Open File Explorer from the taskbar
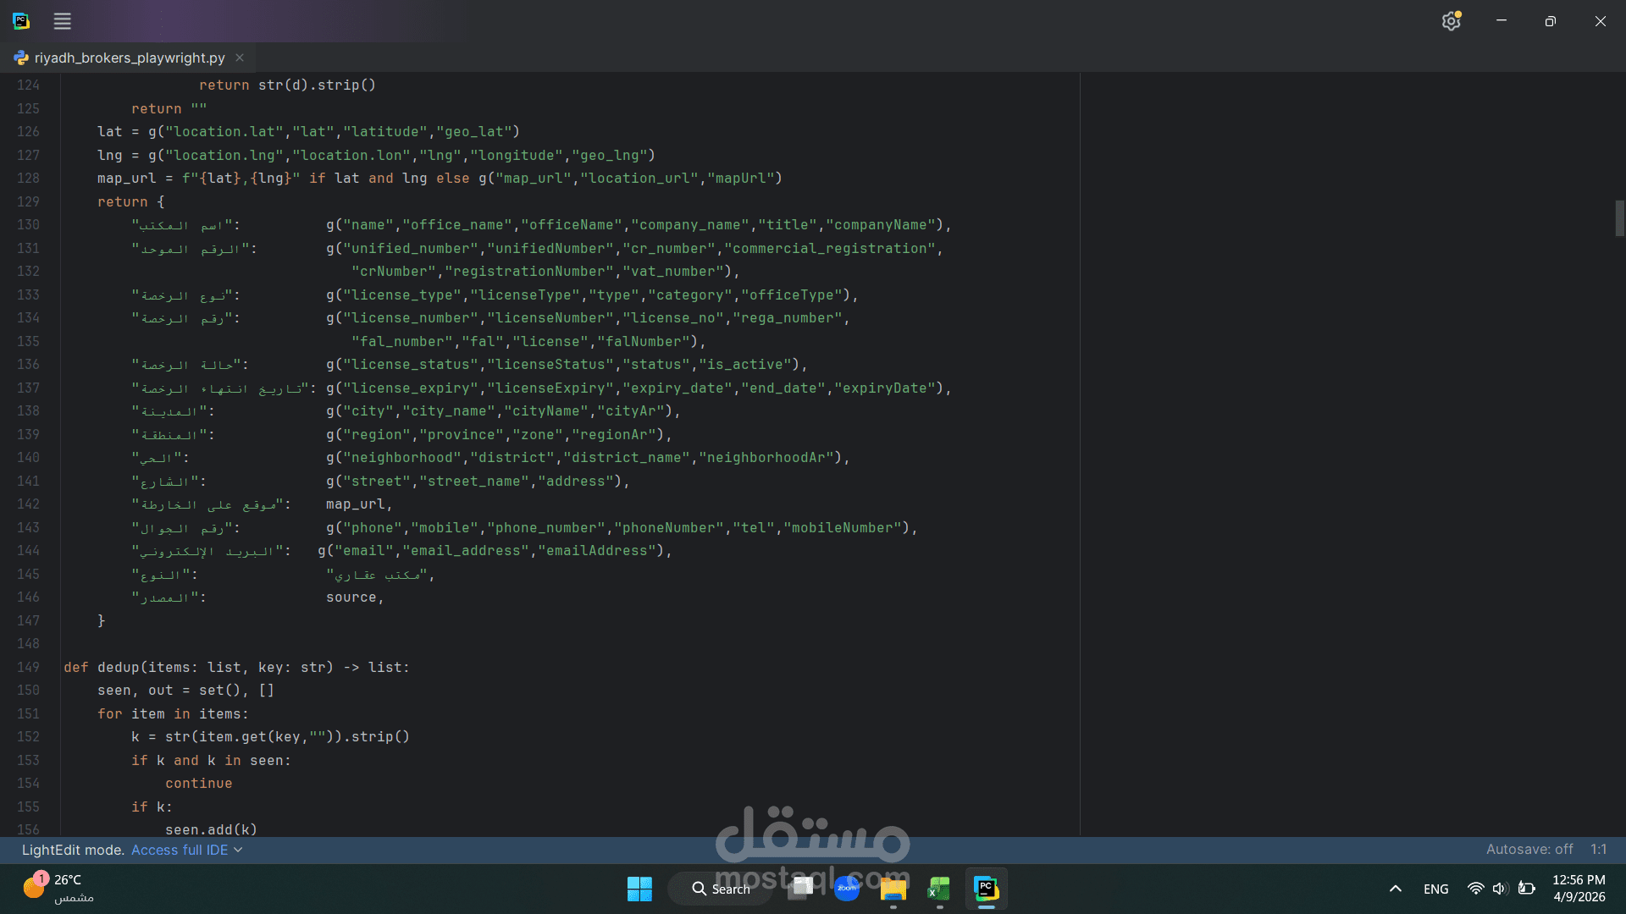1626x914 pixels. pos(893,889)
